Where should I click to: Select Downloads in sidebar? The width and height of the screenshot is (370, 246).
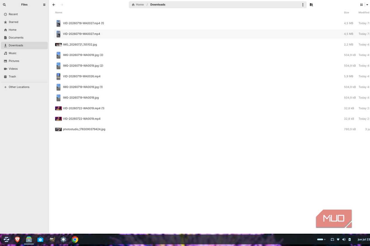click(x=24, y=45)
